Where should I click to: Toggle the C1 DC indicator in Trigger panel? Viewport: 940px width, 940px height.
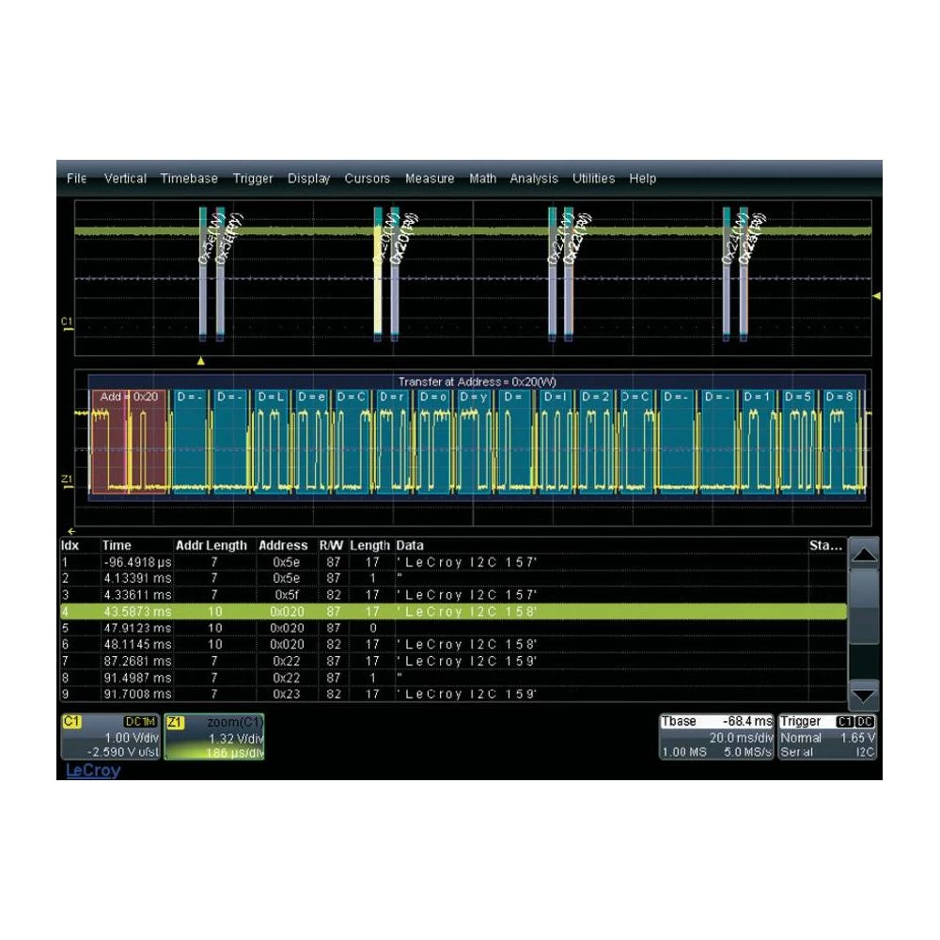(855, 722)
